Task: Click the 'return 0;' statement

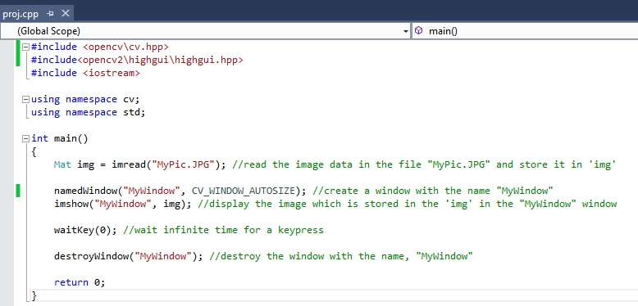Action: click(80, 282)
